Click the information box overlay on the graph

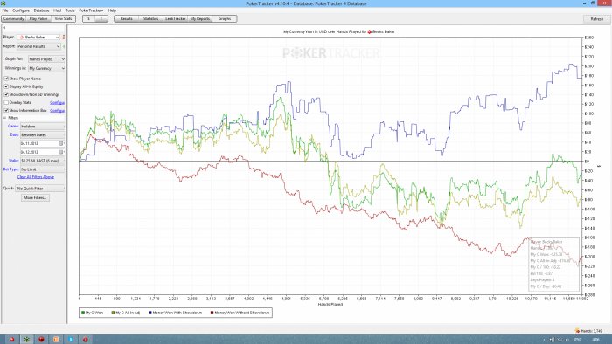(x=553, y=265)
